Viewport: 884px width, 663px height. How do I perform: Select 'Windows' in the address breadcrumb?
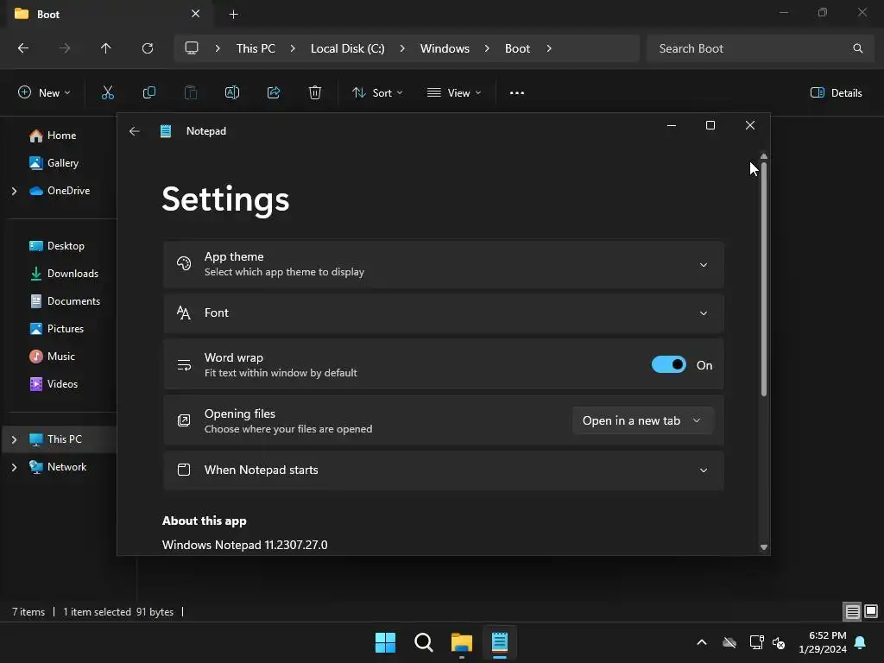tap(445, 48)
